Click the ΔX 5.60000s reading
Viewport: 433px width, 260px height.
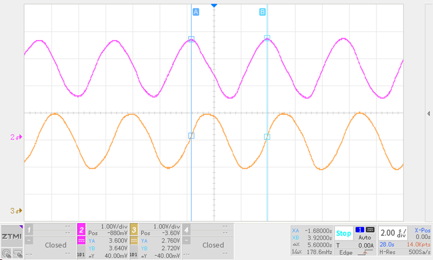pyautogui.click(x=312, y=245)
